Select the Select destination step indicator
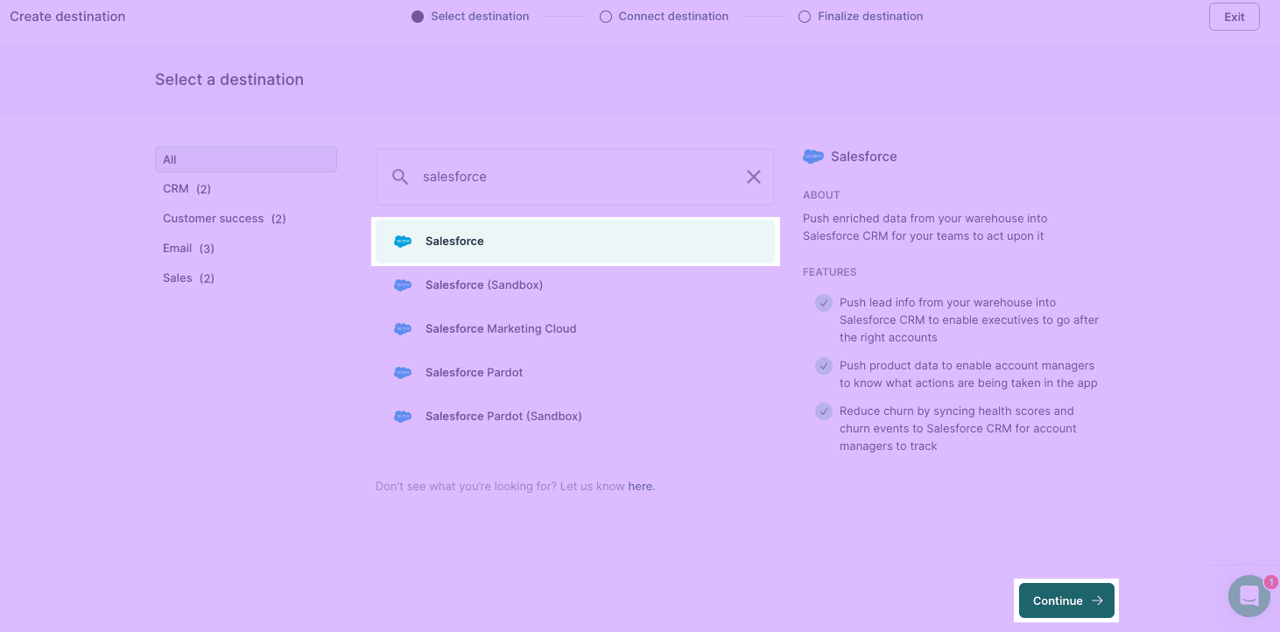The height and width of the screenshot is (632, 1280). point(418,16)
